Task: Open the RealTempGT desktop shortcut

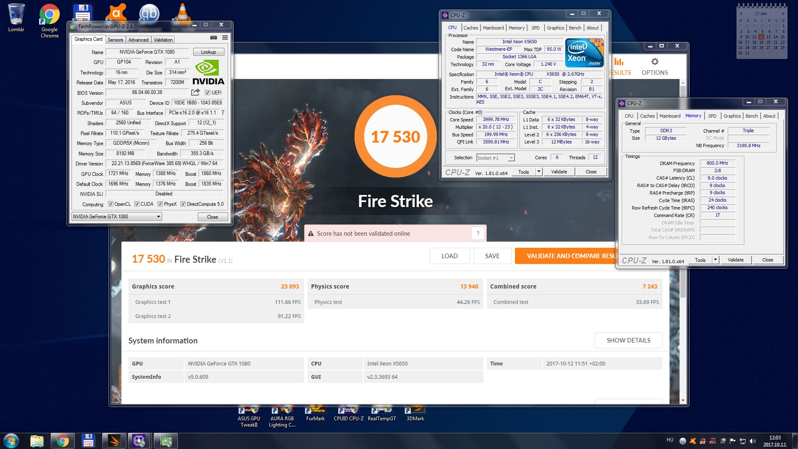Action: pos(382,412)
